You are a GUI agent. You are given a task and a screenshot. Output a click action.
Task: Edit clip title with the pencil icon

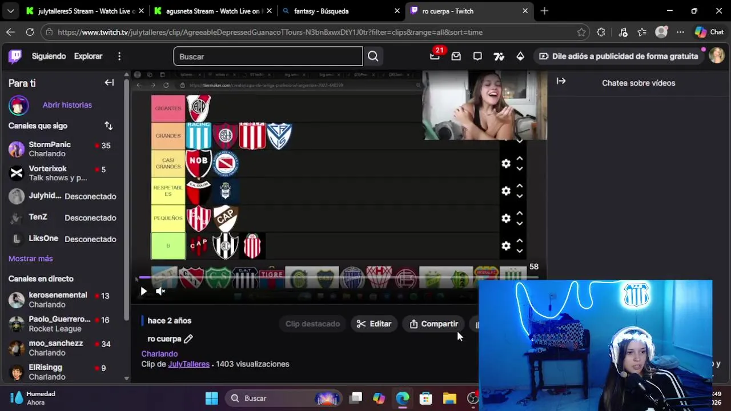(x=188, y=339)
